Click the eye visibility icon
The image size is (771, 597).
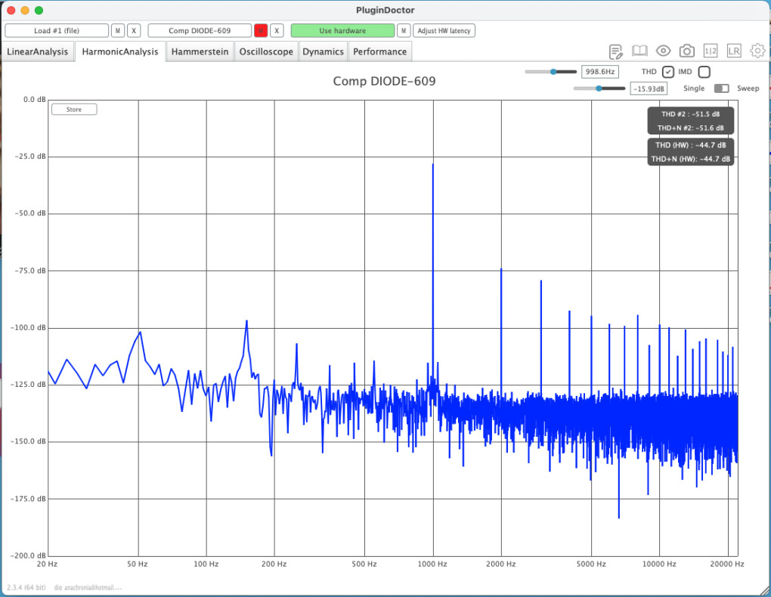click(664, 51)
